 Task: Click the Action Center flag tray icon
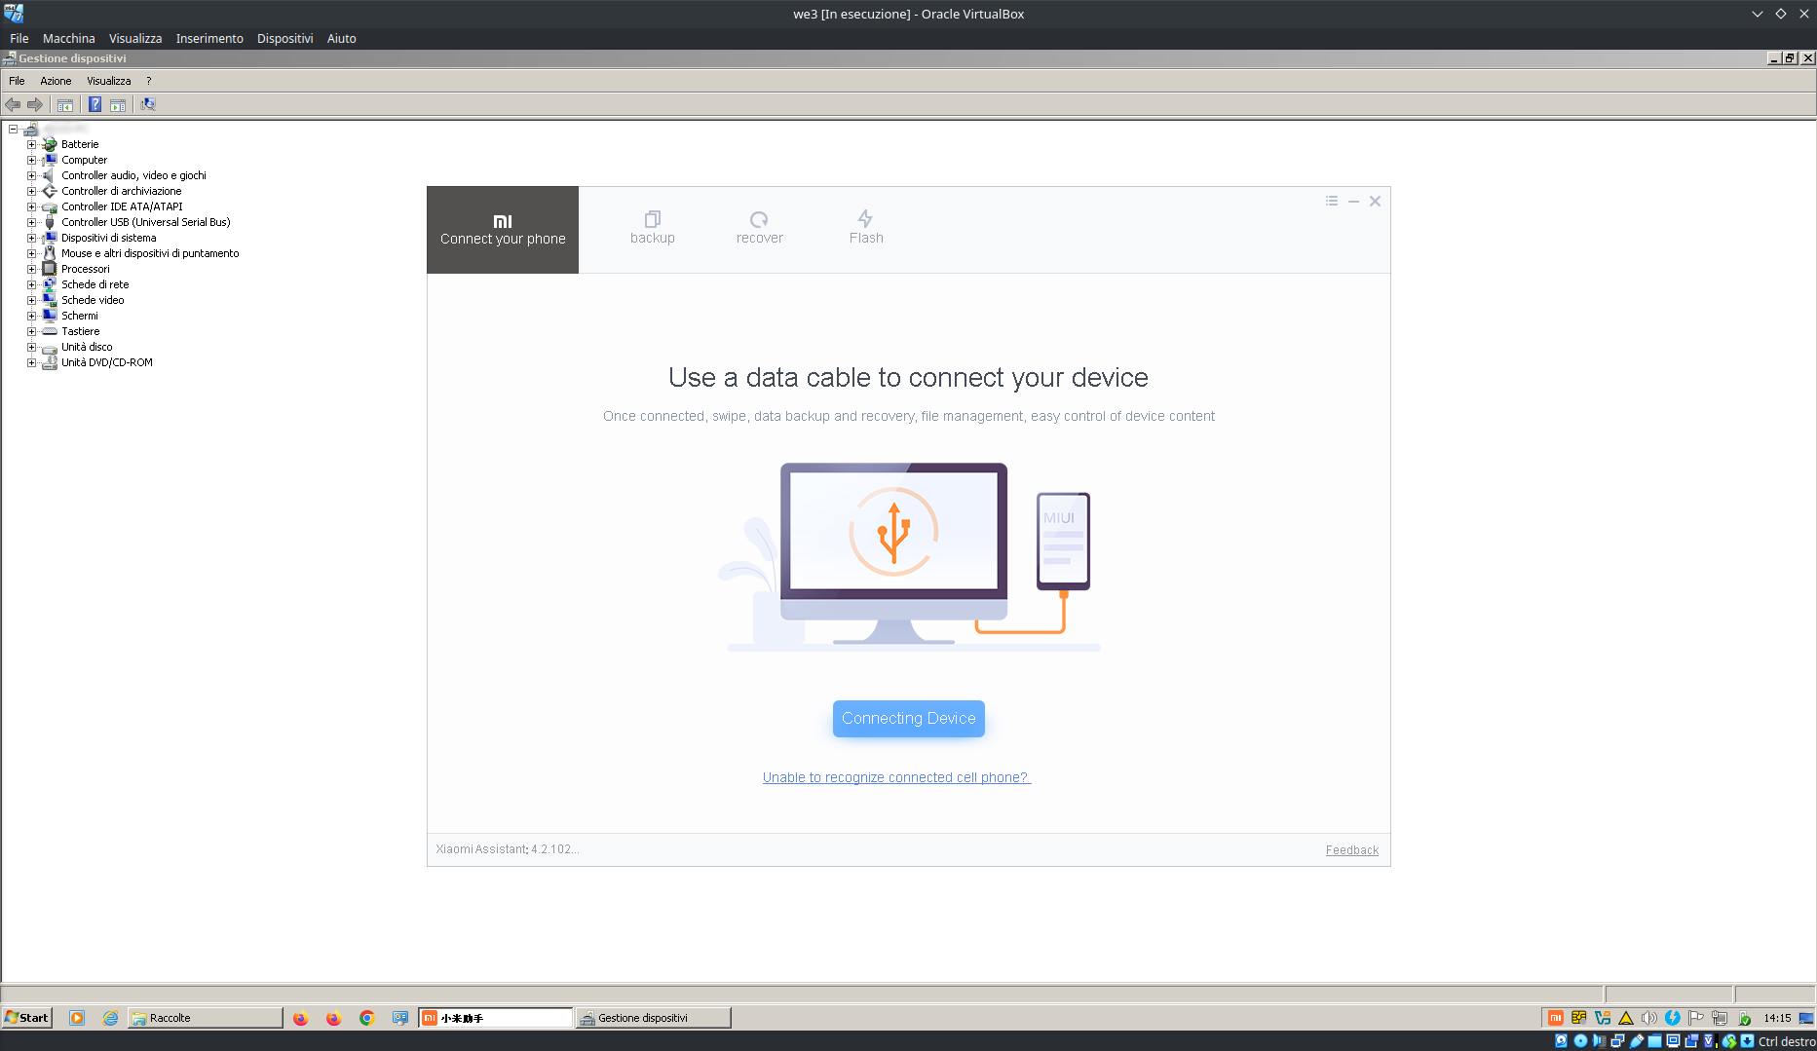click(1696, 1018)
